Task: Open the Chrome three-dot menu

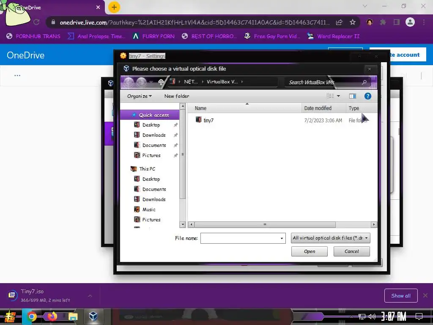Action: [424, 22]
